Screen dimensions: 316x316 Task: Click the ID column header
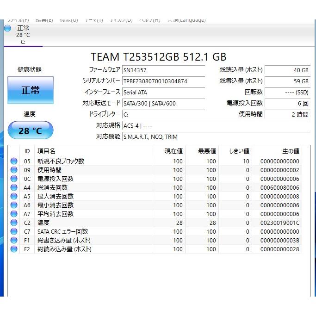(27, 151)
